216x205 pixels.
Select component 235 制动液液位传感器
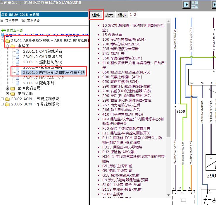(x=120, y=49)
